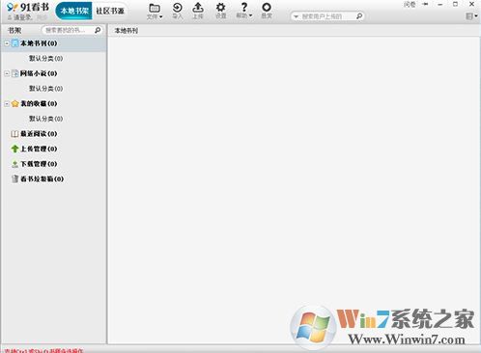Select 默认分类(0) under 我的收藏
The image size is (481, 353).
pos(45,119)
